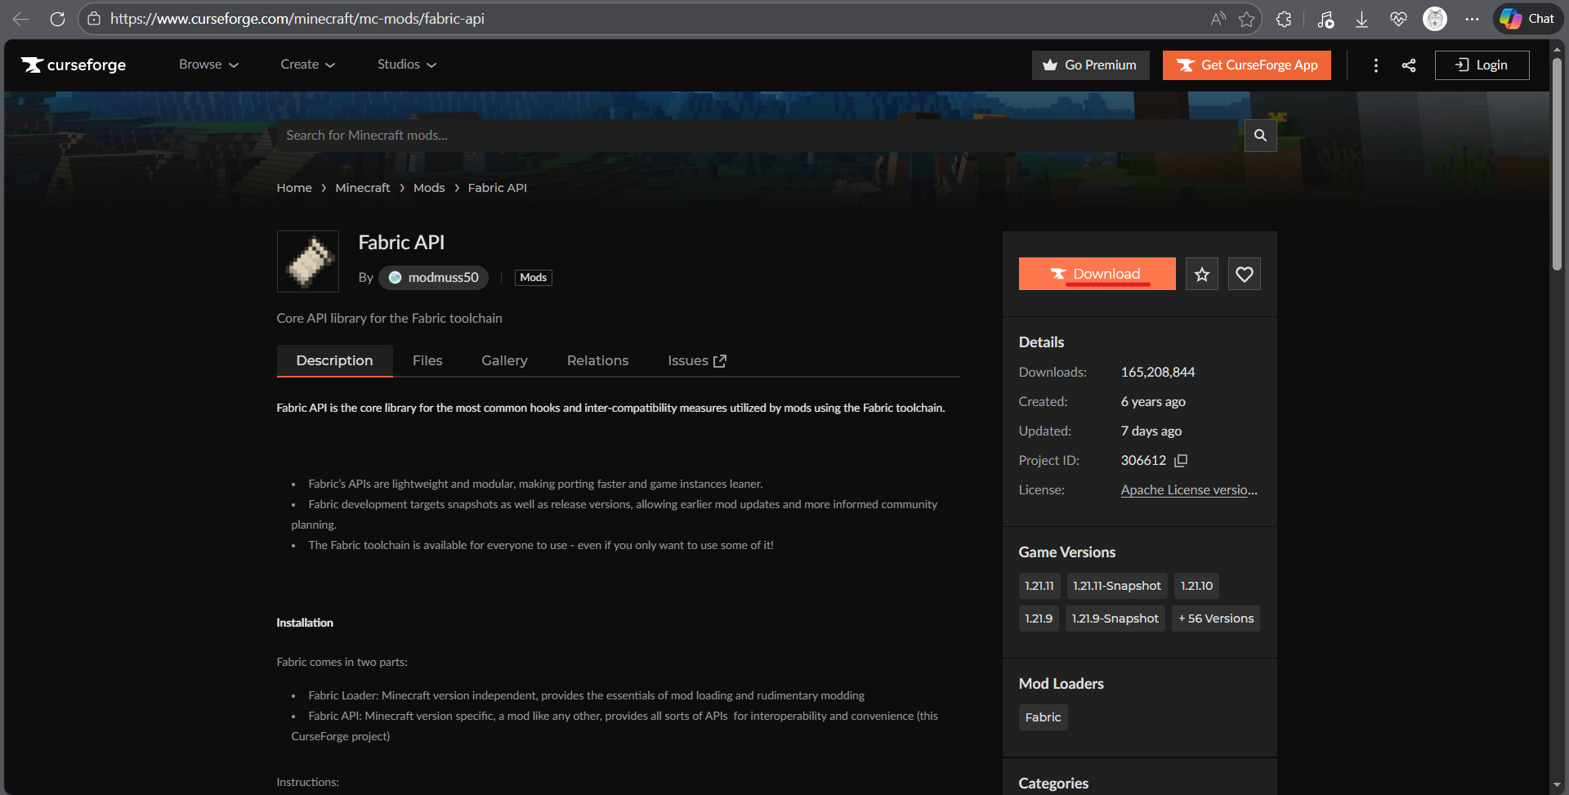Expand the Create dropdown menu

click(307, 65)
